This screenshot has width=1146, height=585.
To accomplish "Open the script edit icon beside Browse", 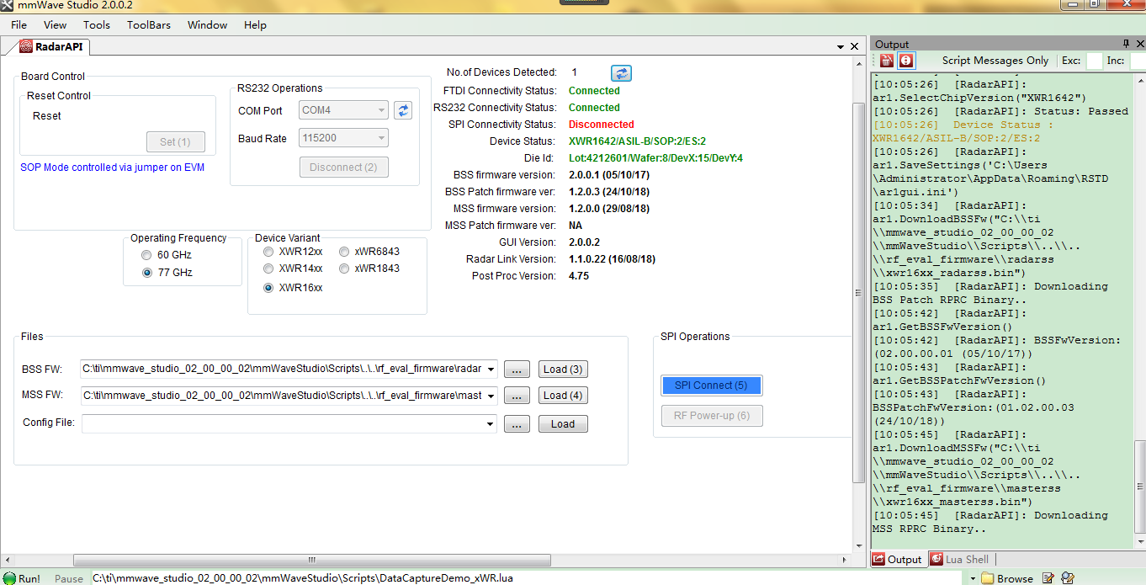I will click(x=1048, y=578).
